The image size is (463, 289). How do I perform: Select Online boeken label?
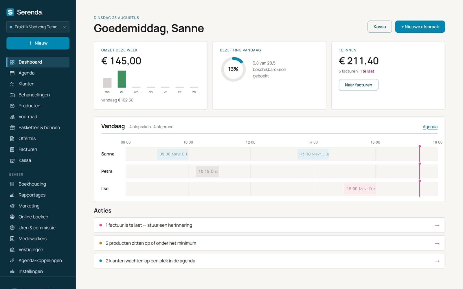click(x=33, y=217)
